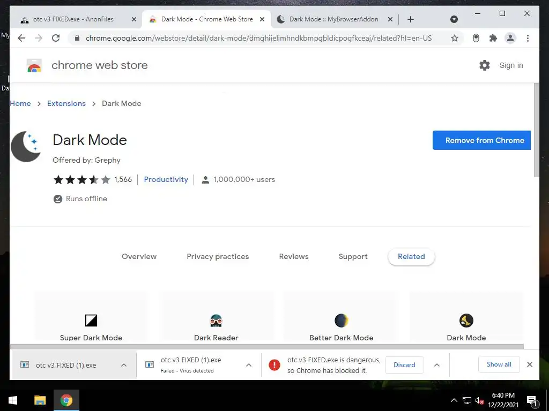
Task: Switch to Dark Mode MyBrowserAddon tab
Action: pyautogui.click(x=333, y=19)
